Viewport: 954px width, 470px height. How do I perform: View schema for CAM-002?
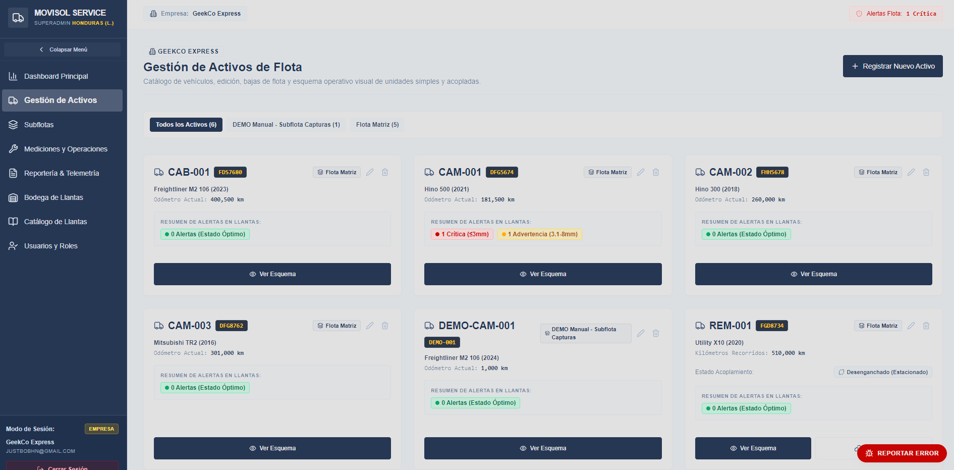(814, 274)
